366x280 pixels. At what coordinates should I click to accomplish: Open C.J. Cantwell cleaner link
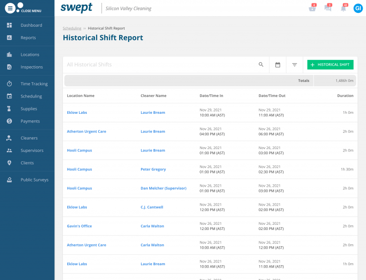pyautogui.click(x=152, y=207)
